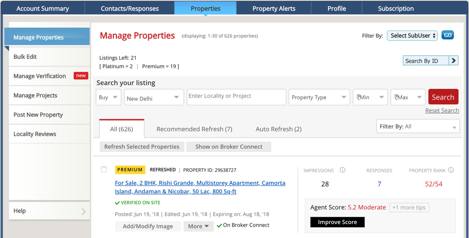
Task: Expand the More options dropdown
Action: (198, 226)
